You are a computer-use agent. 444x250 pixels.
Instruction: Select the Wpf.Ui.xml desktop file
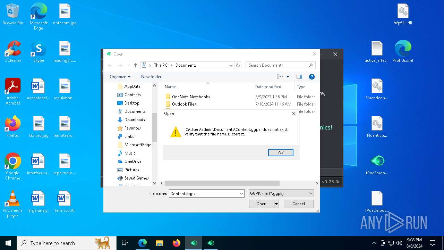pos(403,52)
